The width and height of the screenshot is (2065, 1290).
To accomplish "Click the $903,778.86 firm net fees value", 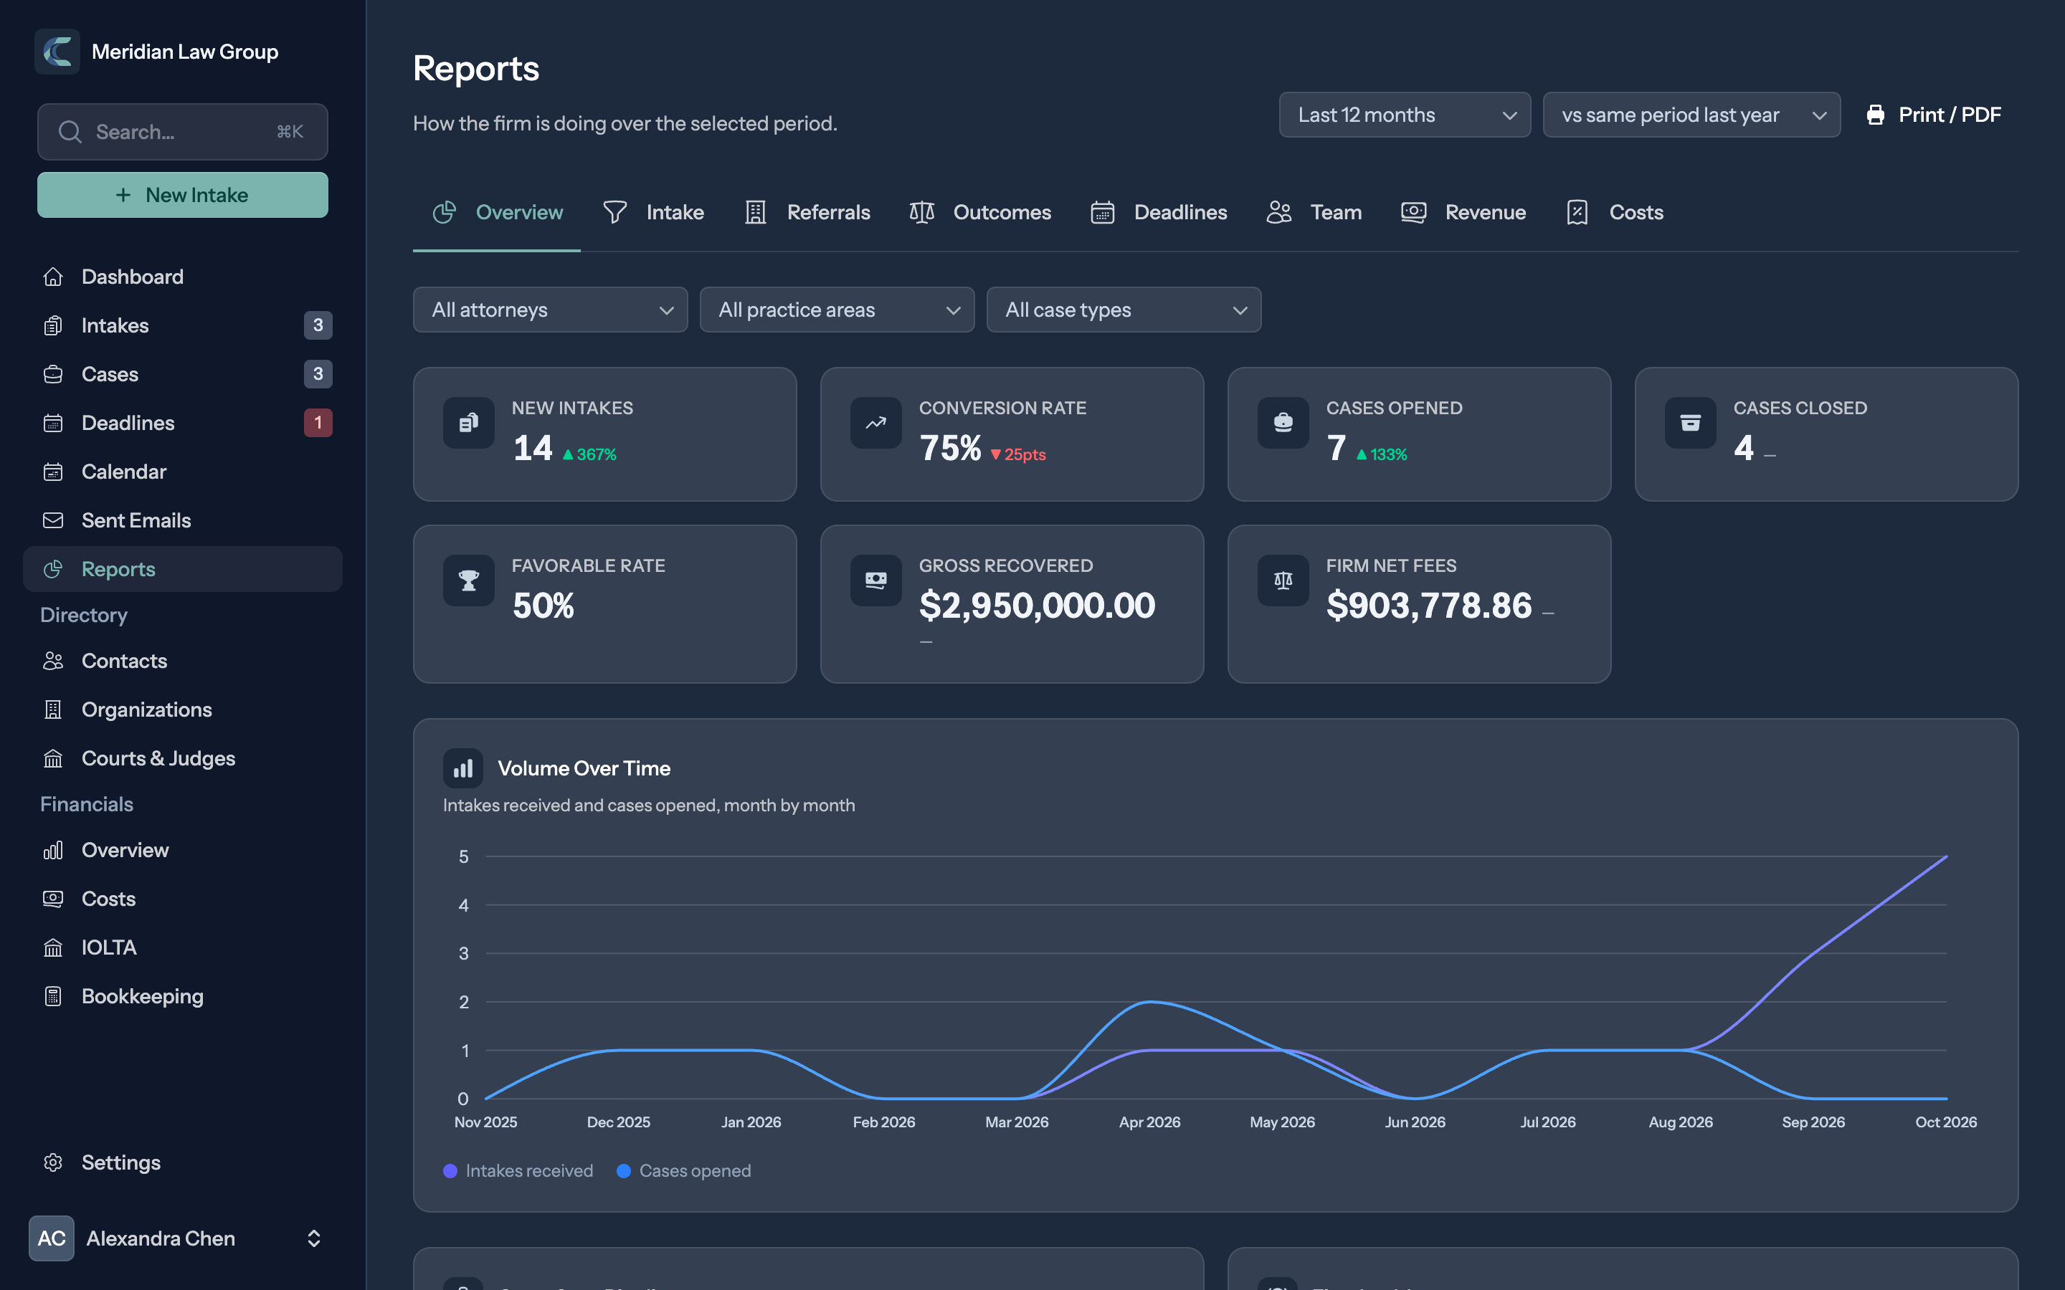I will click(x=1429, y=606).
